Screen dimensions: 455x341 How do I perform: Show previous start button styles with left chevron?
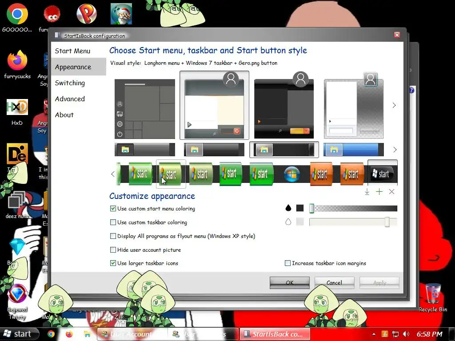113,174
